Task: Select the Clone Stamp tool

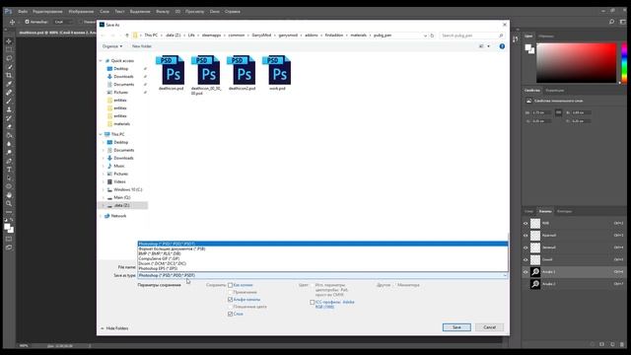Action: [x=9, y=109]
